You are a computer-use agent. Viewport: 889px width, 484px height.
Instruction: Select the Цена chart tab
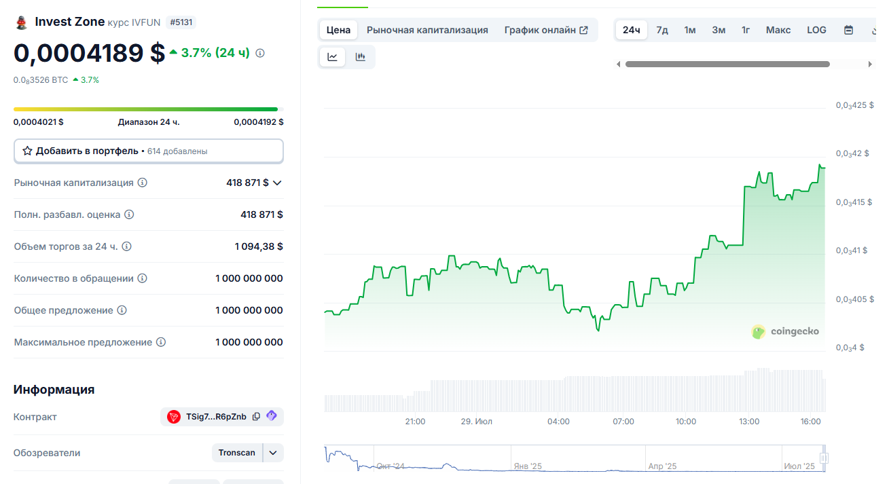point(338,30)
